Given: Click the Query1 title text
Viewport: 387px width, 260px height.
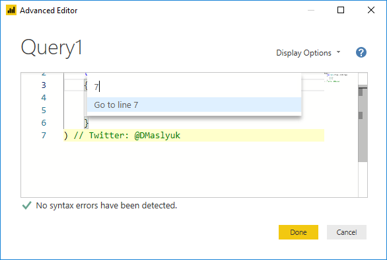Looking at the screenshot, I should tap(52, 48).
